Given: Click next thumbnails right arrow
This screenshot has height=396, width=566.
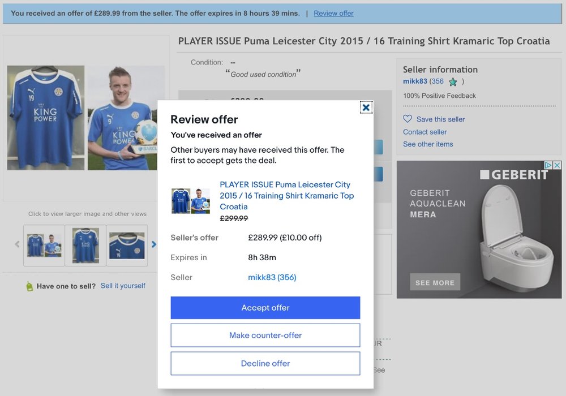Looking at the screenshot, I should pos(154,244).
